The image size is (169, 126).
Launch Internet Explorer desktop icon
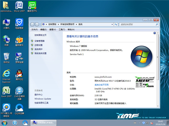coord(6,76)
